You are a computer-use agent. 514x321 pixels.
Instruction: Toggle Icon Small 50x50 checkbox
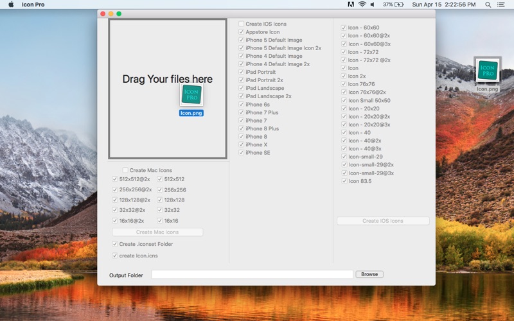(344, 100)
